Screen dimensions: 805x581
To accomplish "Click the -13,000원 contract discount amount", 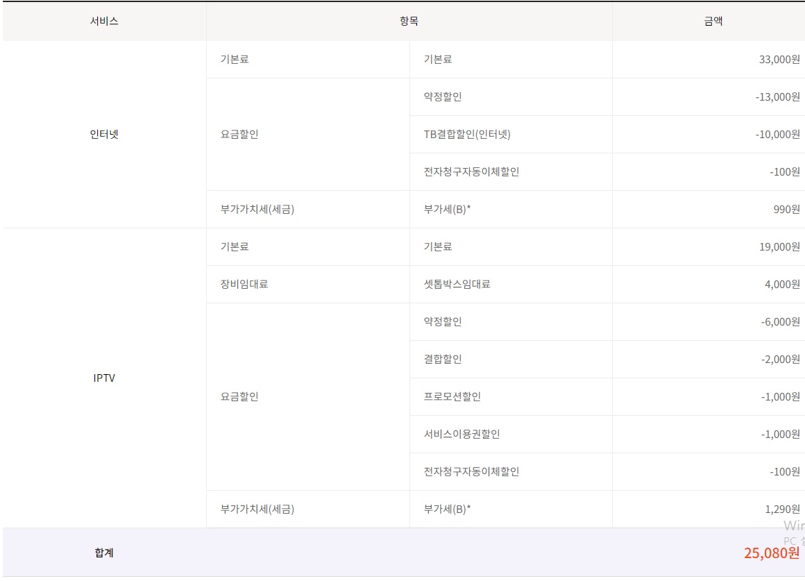I will (777, 97).
